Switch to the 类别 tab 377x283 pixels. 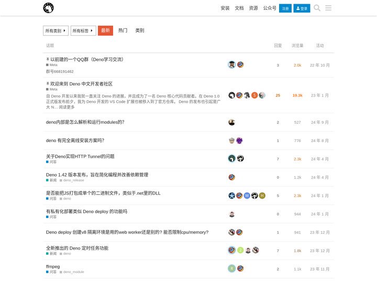pyautogui.click(x=140, y=30)
